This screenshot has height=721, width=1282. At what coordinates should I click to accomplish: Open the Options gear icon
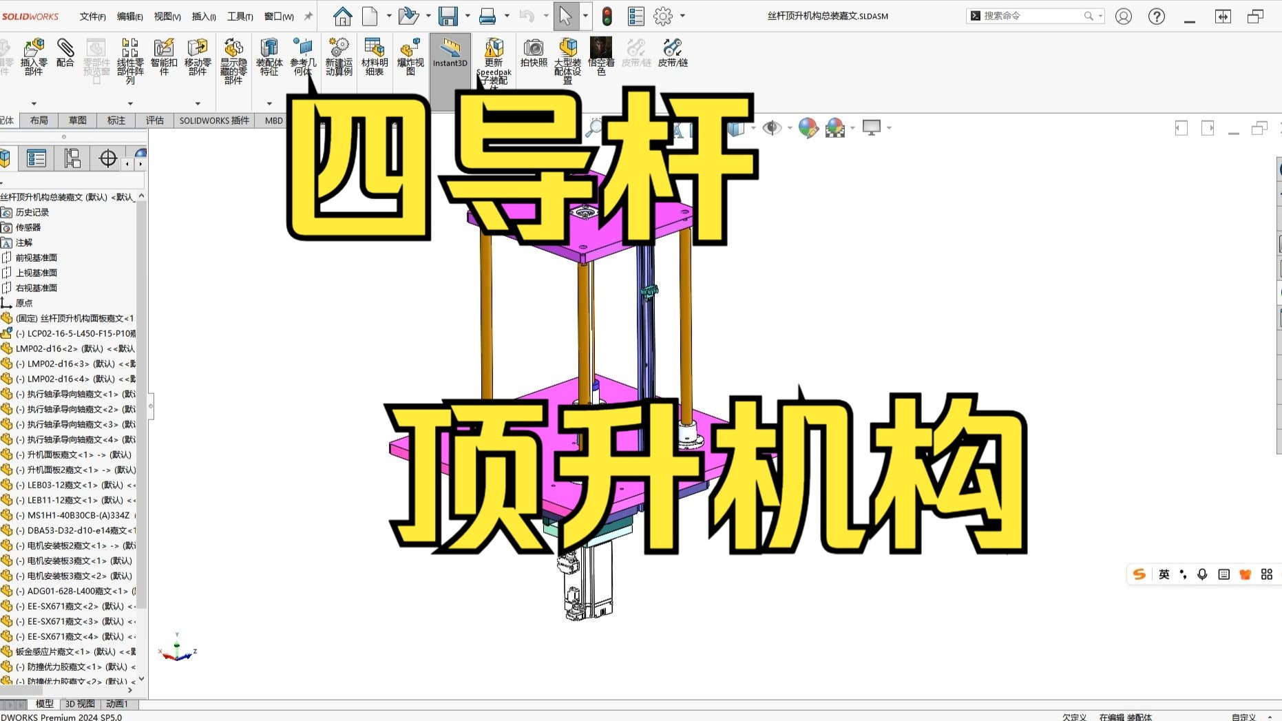coord(663,16)
